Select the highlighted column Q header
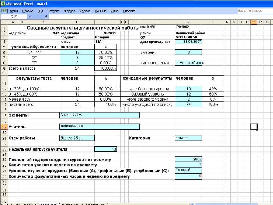The height and width of the screenshot is (205, 273). [x=254, y=22]
